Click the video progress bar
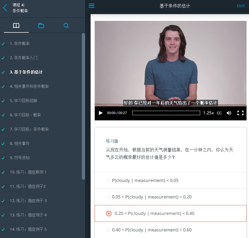The image size is (249, 238). point(166,113)
